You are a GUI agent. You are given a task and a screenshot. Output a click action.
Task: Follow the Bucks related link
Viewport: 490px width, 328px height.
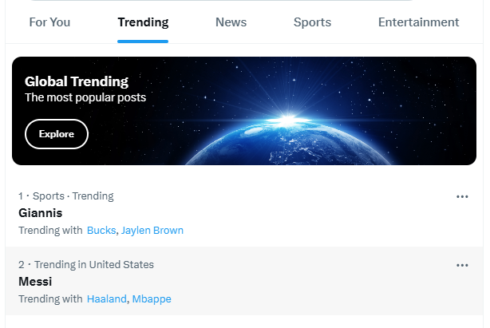(101, 230)
